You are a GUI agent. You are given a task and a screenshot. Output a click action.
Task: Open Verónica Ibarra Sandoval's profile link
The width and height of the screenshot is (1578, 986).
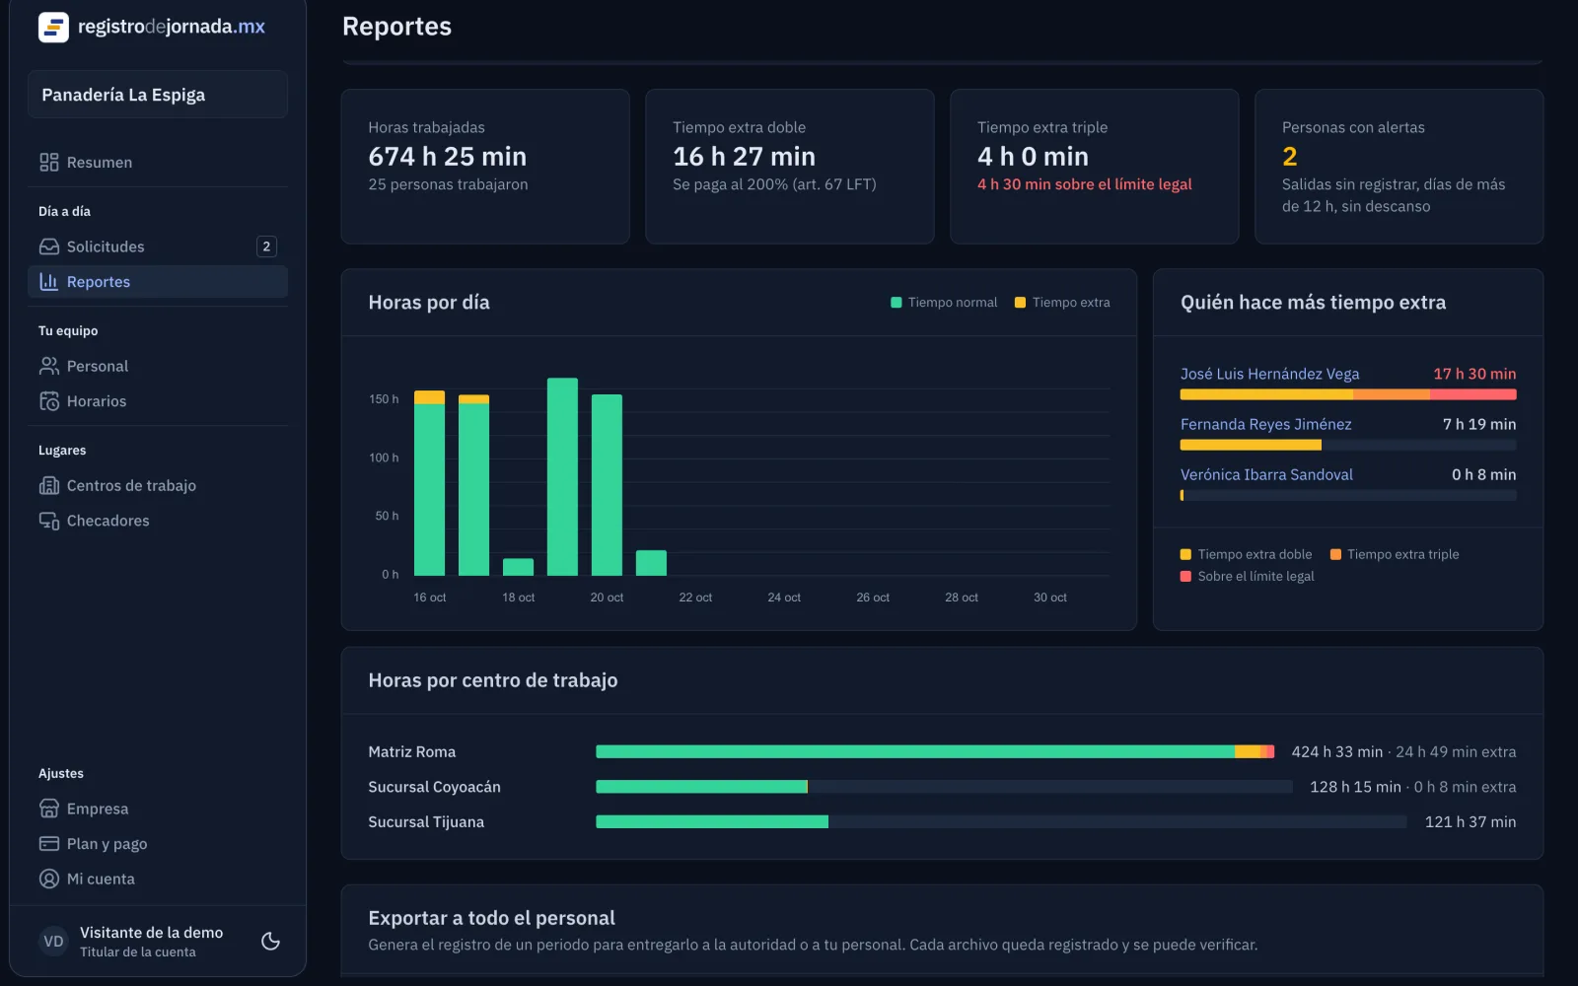[1266, 474]
